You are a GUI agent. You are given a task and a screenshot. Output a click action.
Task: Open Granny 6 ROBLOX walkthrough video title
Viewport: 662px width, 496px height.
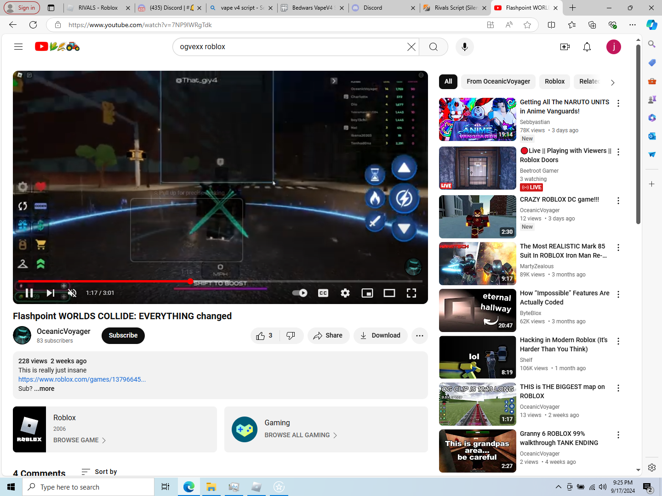[x=559, y=438]
